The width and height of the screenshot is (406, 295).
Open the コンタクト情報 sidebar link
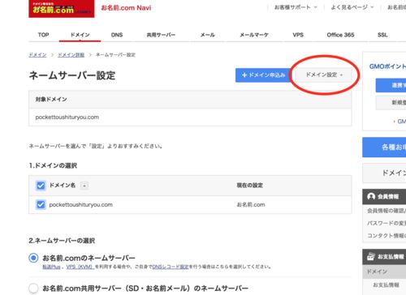tap(387, 236)
